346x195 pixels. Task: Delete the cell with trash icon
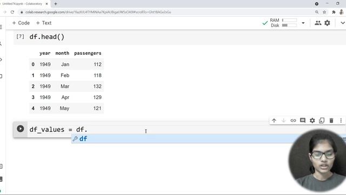pyautogui.click(x=331, y=120)
